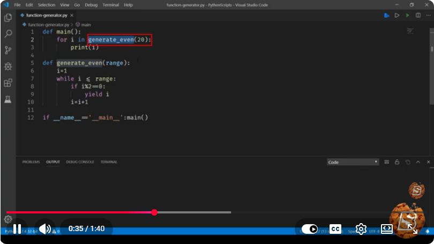The width and height of the screenshot is (434, 244).
Task: Open the Code output channel dropdown
Action: [353, 162]
